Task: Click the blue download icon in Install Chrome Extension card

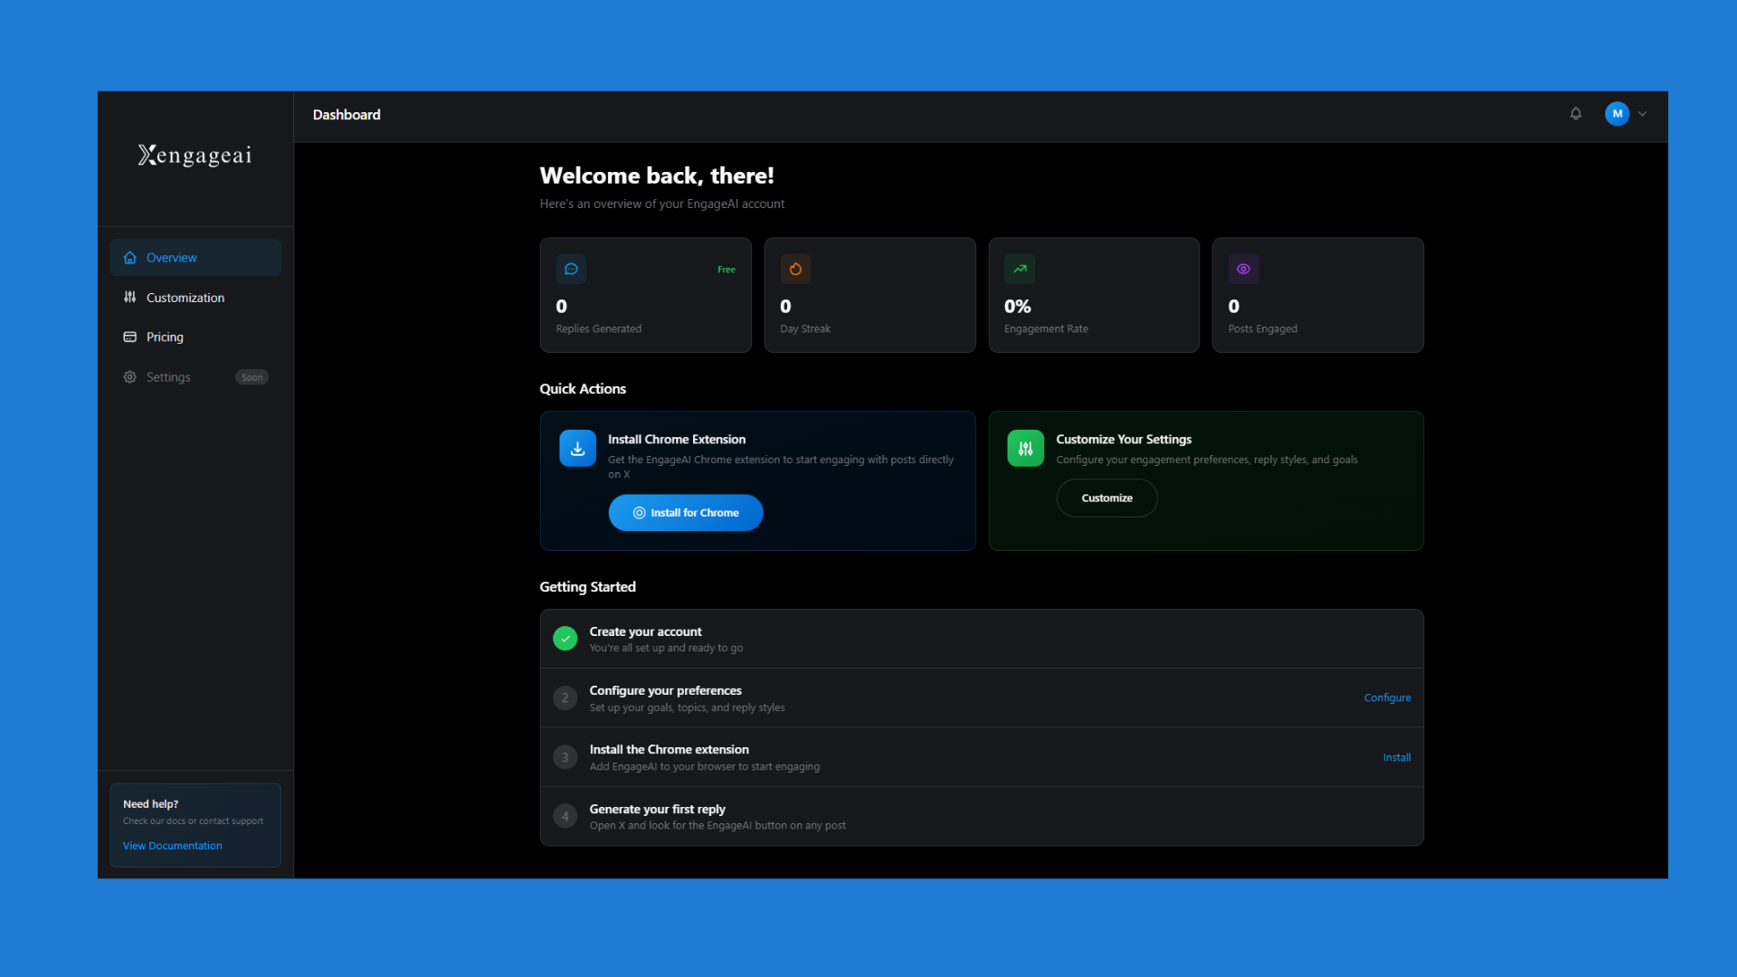Action: [x=577, y=448]
